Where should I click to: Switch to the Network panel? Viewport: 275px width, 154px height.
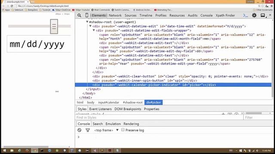(x=115, y=15)
